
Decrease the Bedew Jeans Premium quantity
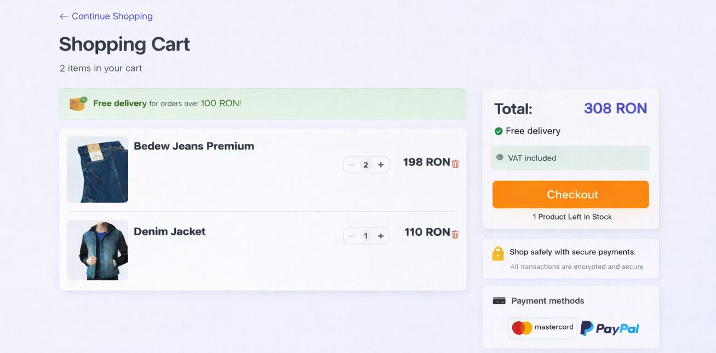coord(351,164)
